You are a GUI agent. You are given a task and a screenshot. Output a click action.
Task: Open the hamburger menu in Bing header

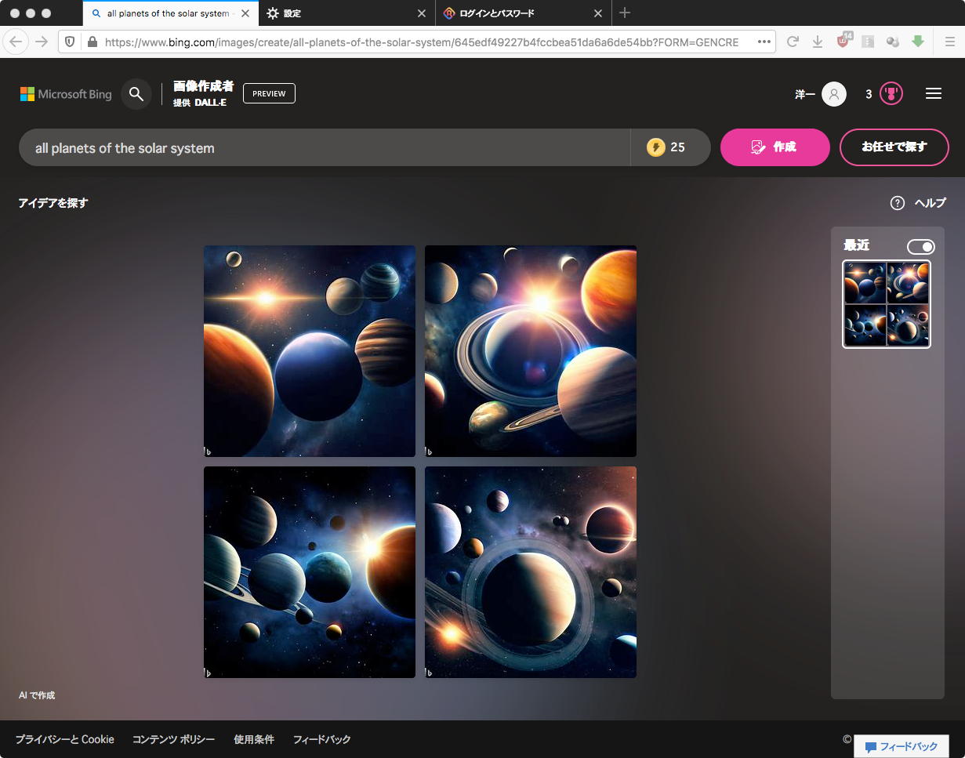pos(934,94)
